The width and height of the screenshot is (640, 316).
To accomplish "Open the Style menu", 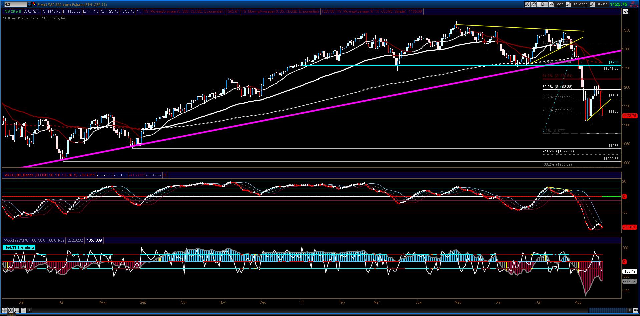I will [557, 4].
